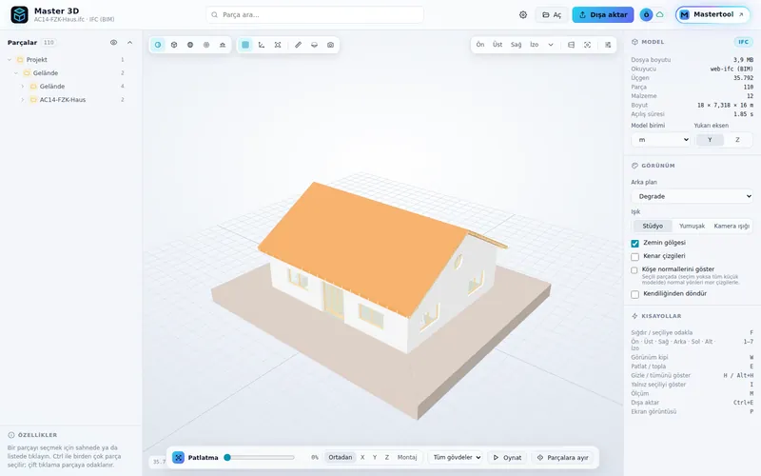
Task: Click the cloud status icon
Action: click(659, 14)
